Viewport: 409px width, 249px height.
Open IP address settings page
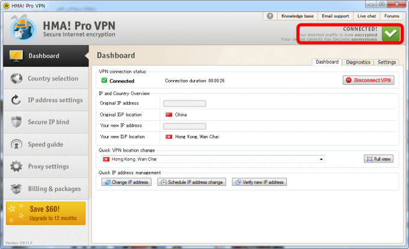pos(46,100)
